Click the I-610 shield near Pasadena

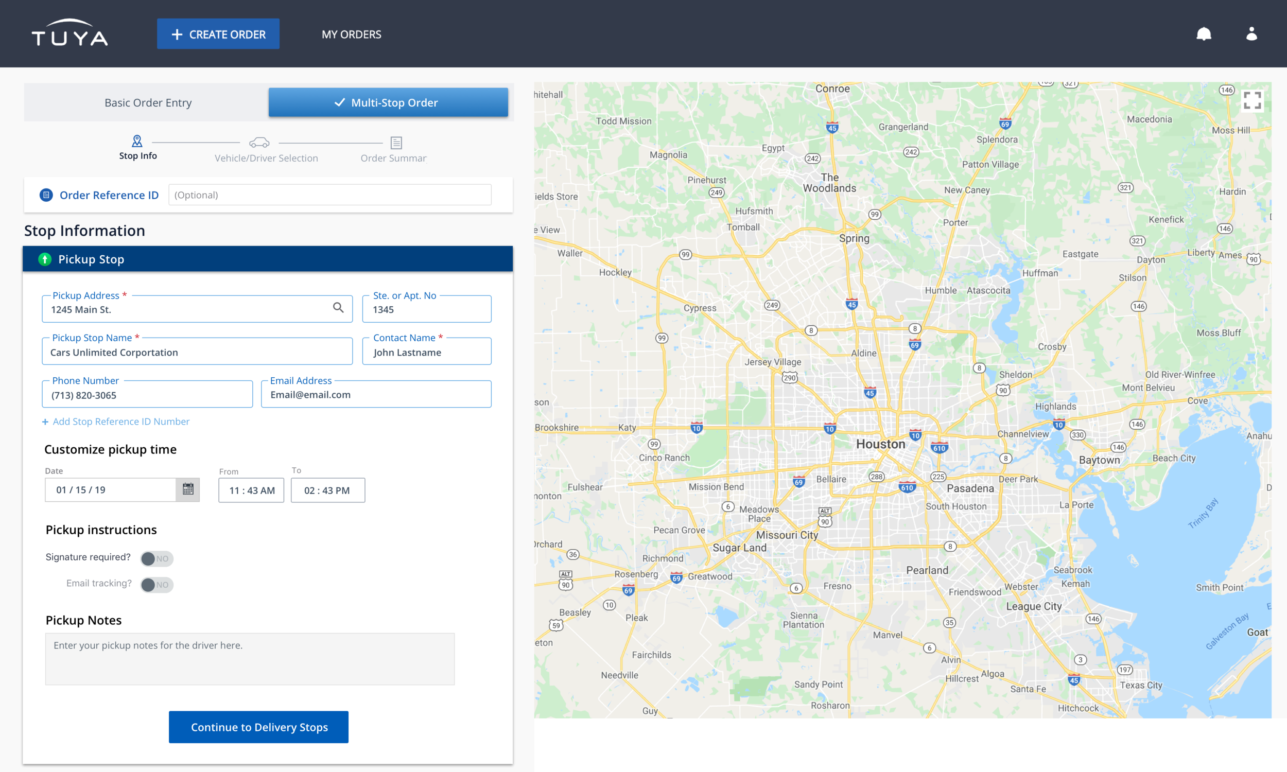pyautogui.click(x=907, y=487)
